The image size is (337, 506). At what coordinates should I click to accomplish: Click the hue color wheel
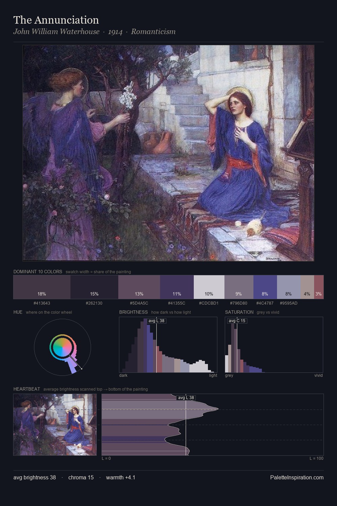pos(62,347)
